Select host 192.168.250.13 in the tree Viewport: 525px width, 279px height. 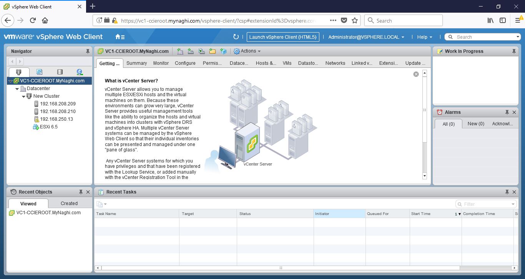point(56,119)
